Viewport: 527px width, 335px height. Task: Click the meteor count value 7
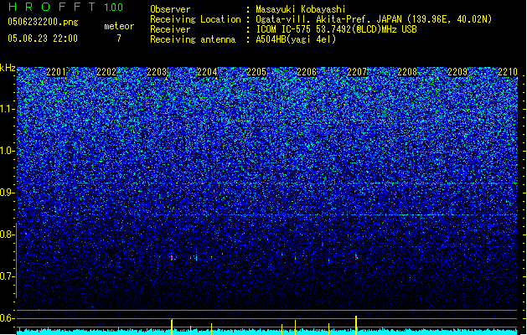[119, 39]
